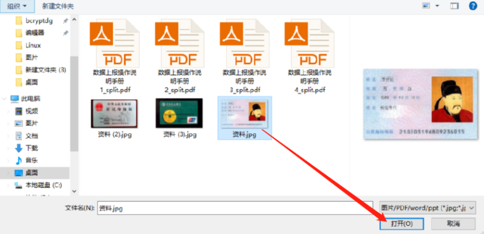Open the help question mark icon
The width and height of the screenshot is (484, 234).
pyautogui.click(x=473, y=6)
